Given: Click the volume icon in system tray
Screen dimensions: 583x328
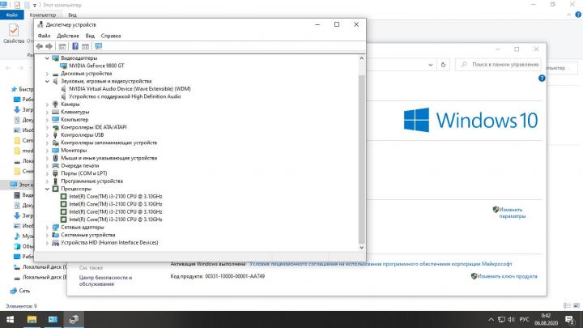Looking at the screenshot, I should [511, 319].
